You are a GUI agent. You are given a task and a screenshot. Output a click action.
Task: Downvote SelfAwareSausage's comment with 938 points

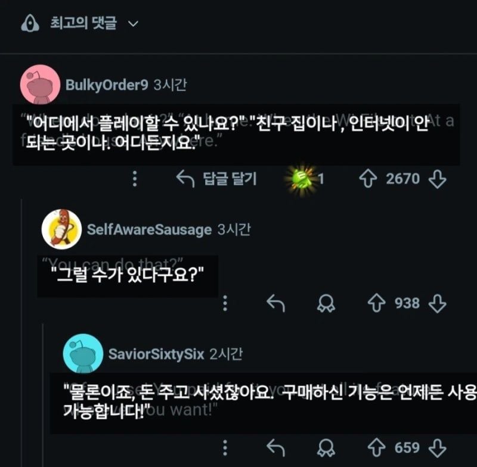pos(437,303)
